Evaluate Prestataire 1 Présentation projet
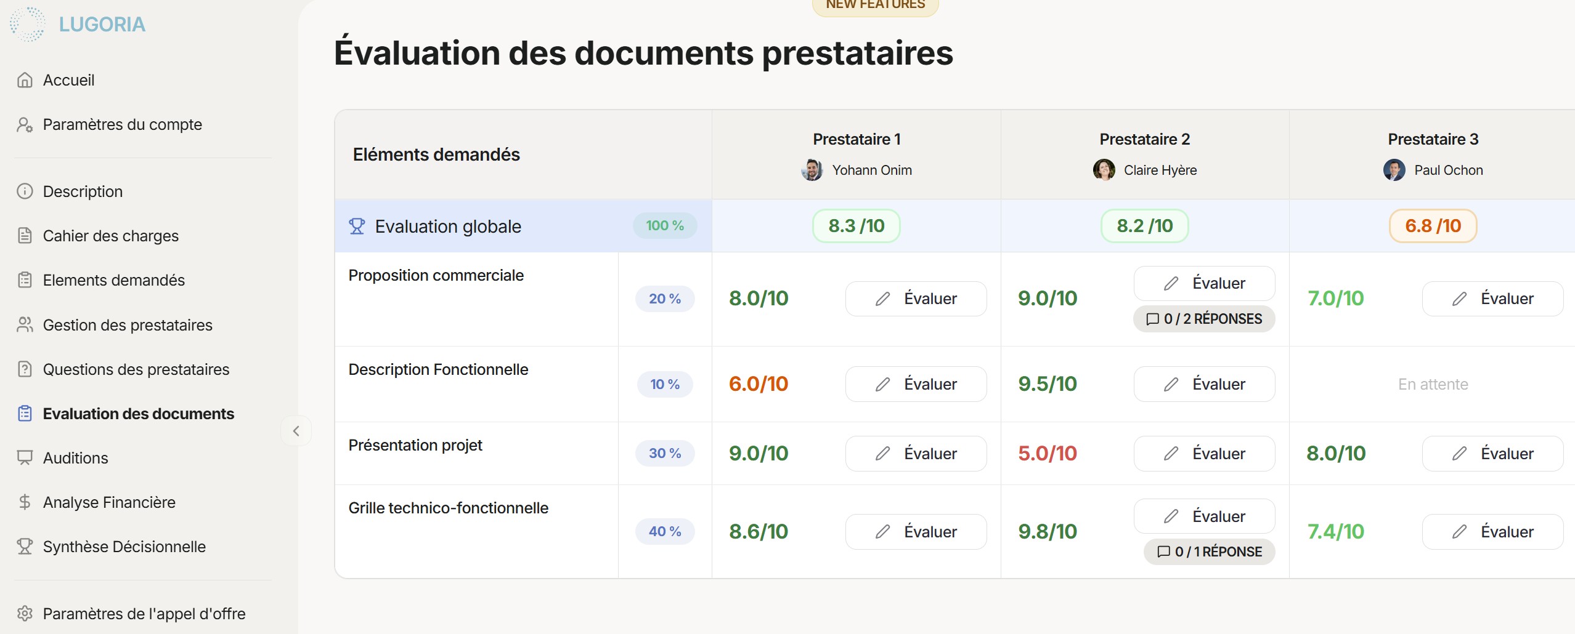This screenshot has width=1575, height=634. [916, 454]
